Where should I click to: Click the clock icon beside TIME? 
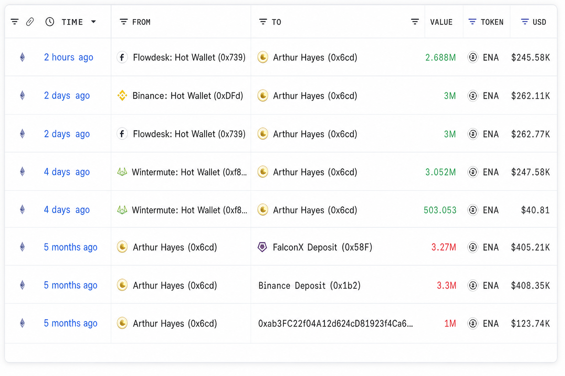point(50,22)
